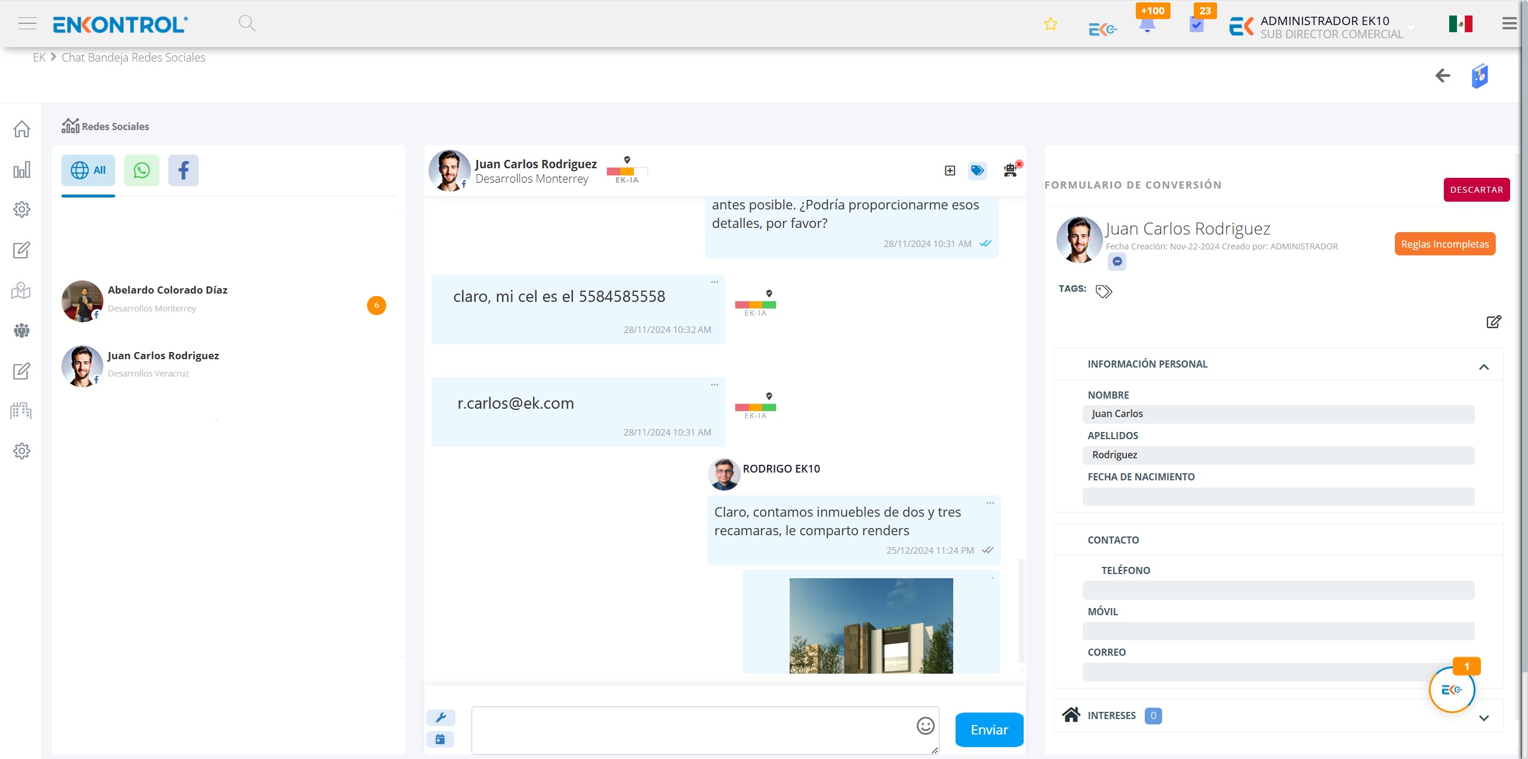
Task: Click EK breadcrumb link
Action: point(39,58)
